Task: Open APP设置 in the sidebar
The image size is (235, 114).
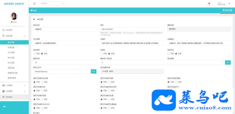Action: tap(11, 52)
